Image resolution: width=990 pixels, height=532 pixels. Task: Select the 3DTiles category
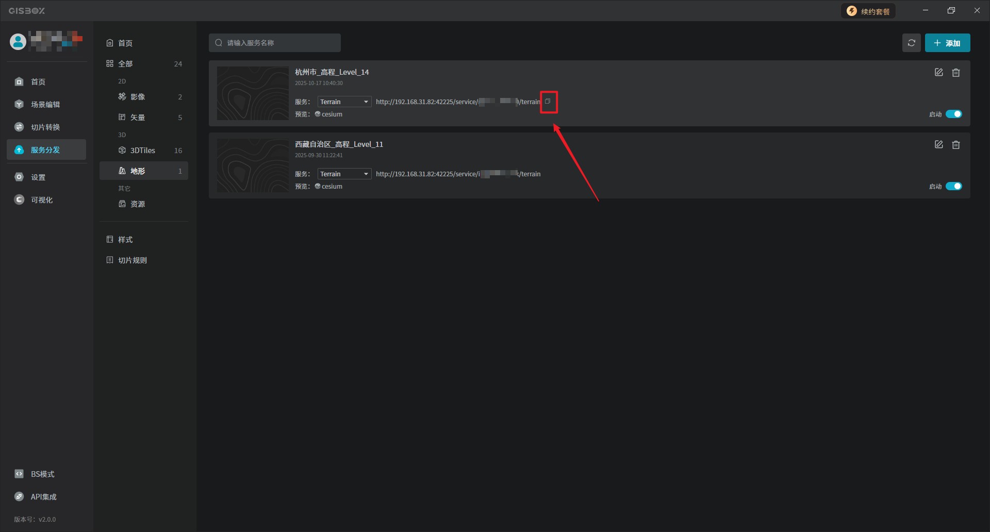(x=143, y=151)
